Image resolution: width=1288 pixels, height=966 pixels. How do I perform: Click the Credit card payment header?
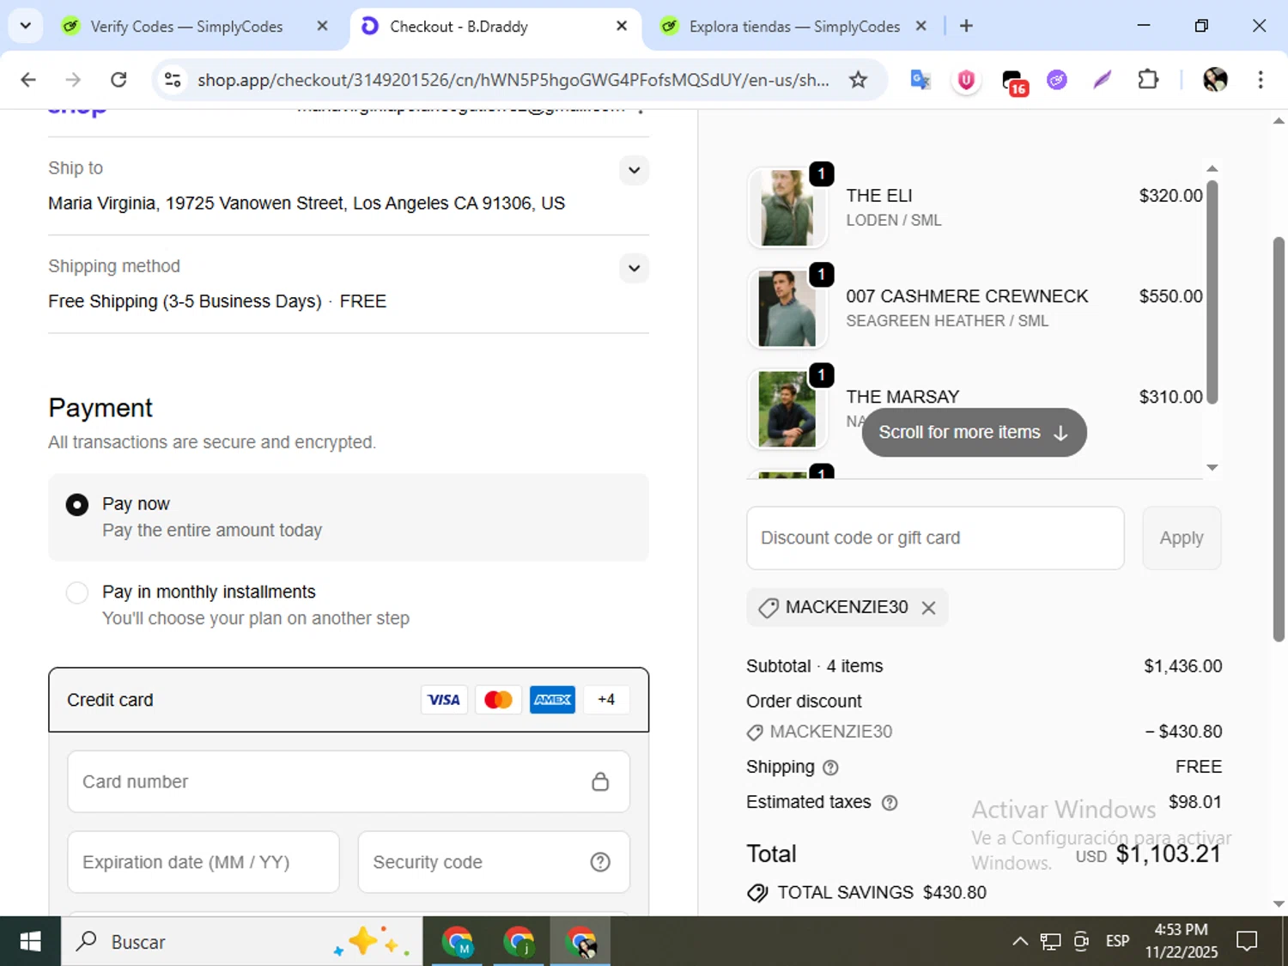(349, 700)
